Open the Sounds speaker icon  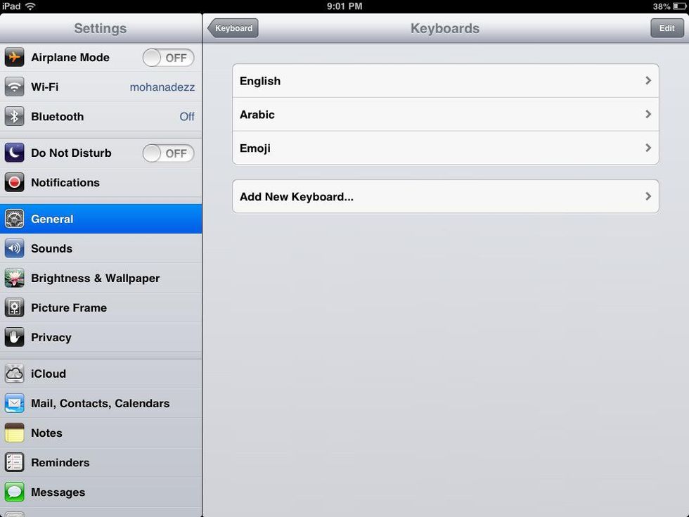tap(14, 249)
